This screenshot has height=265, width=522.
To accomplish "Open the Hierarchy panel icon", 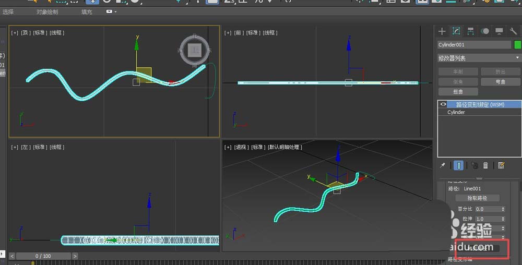I will [470, 31].
